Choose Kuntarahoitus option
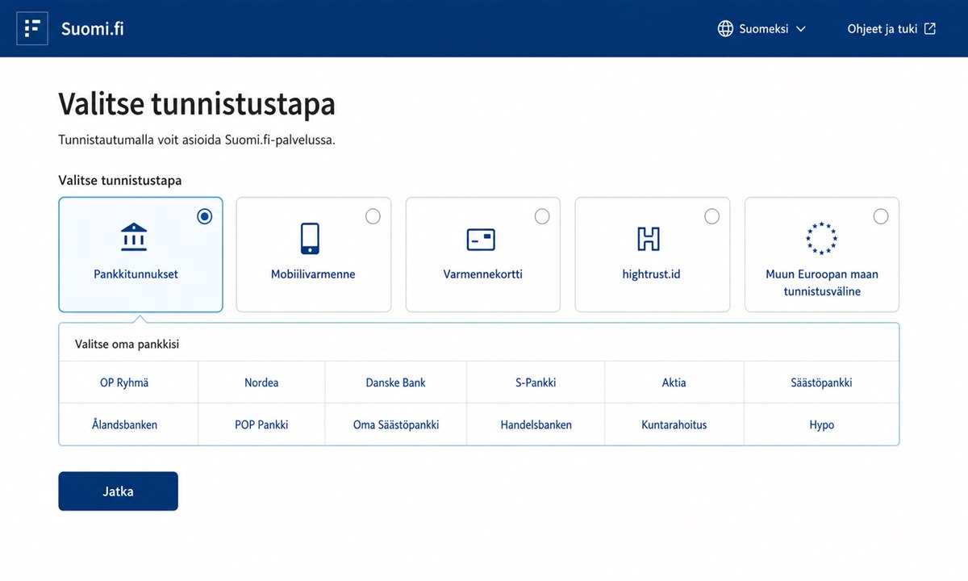The height and width of the screenshot is (581, 968). (x=674, y=424)
